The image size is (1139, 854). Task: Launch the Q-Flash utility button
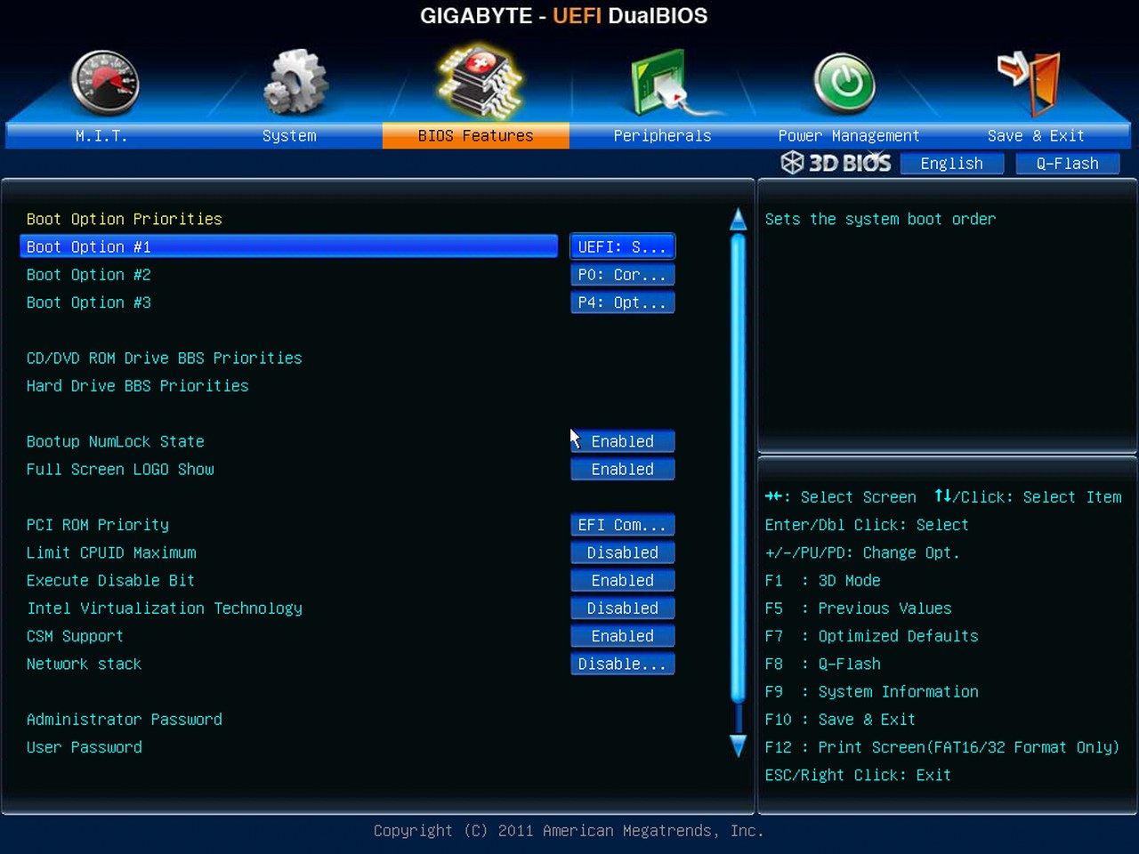point(1068,164)
